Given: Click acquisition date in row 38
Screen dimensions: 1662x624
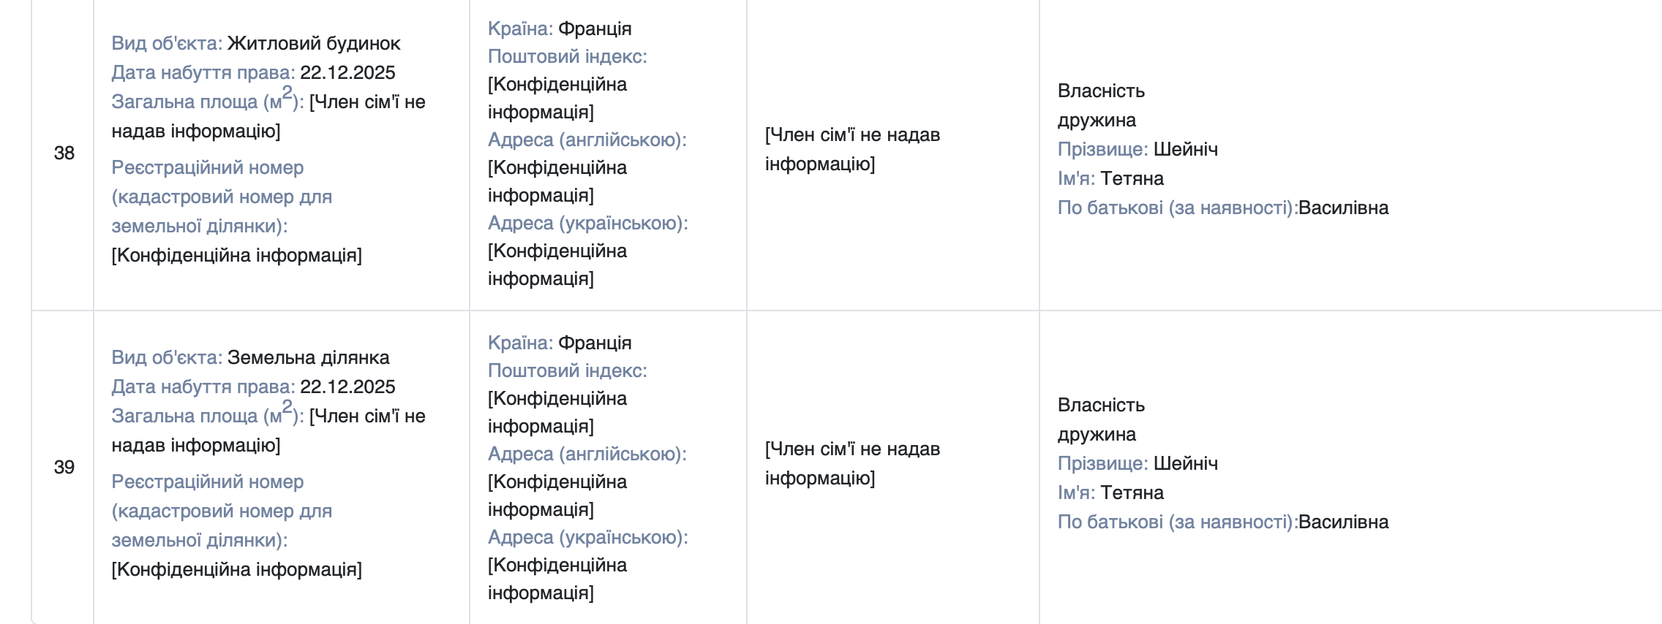Looking at the screenshot, I should (347, 73).
